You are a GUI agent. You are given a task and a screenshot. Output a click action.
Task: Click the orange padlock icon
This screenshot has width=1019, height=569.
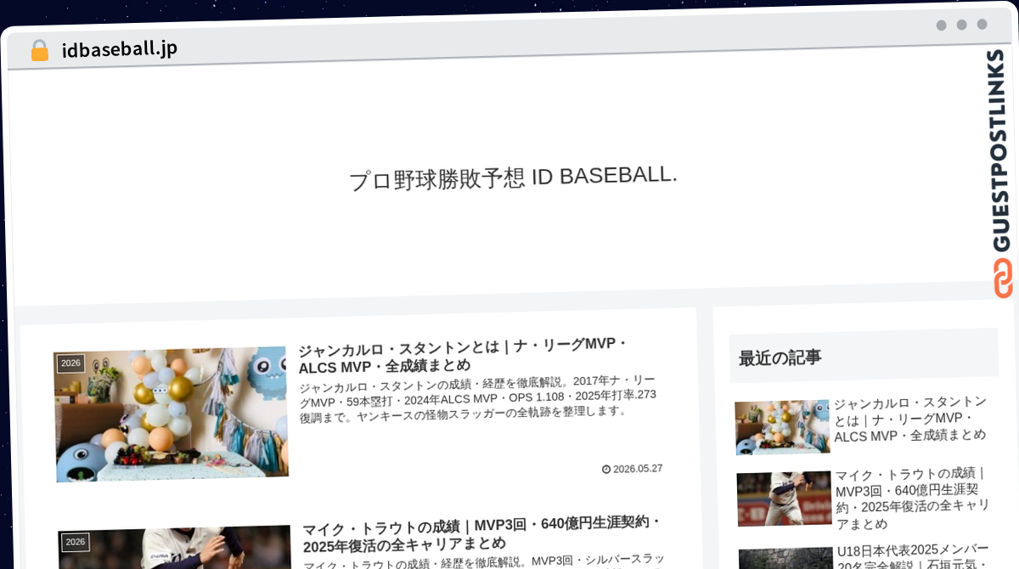39,50
